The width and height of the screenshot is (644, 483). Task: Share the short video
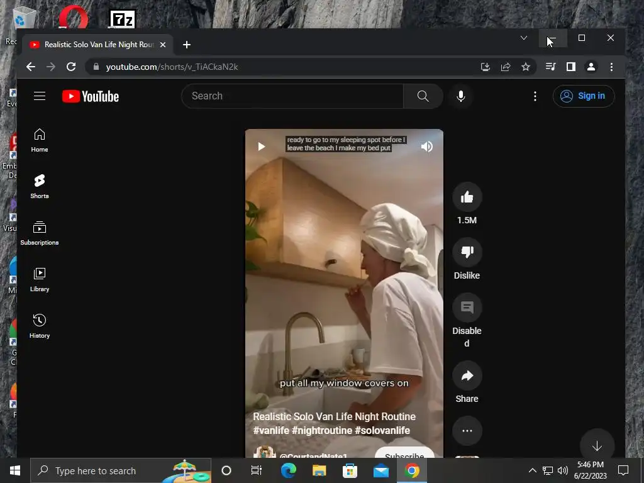[467, 375]
